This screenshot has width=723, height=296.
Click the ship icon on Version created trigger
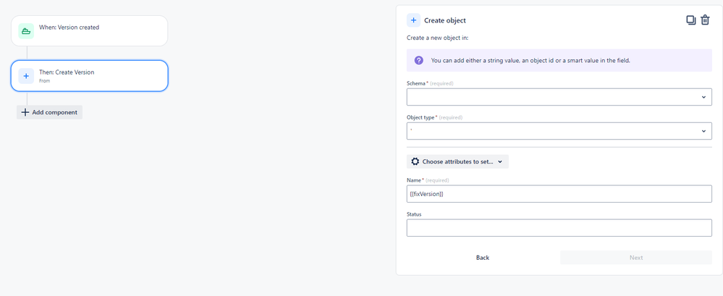coord(26,31)
